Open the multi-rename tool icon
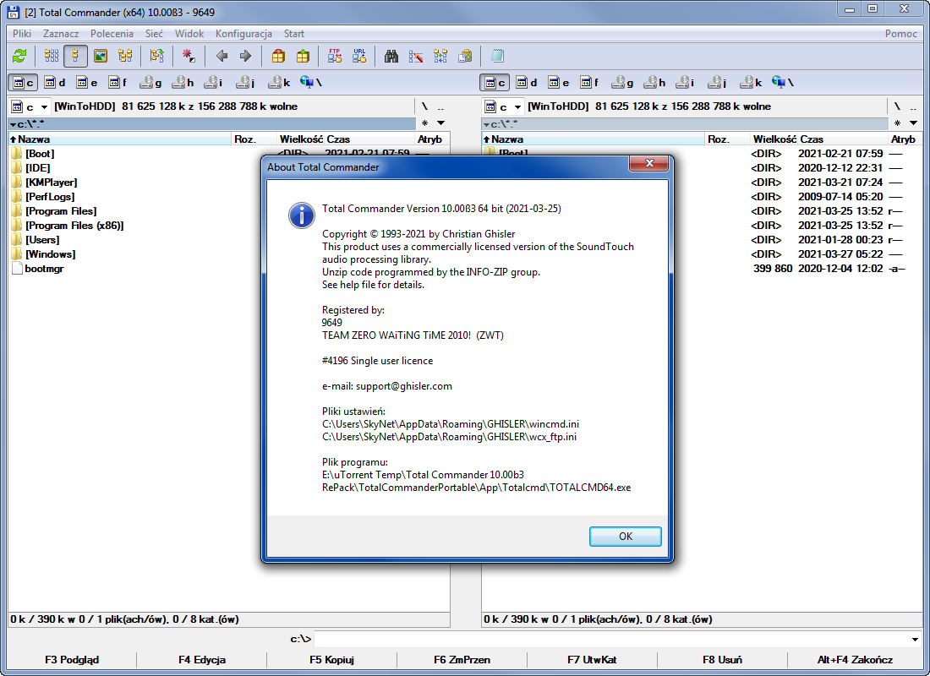This screenshot has height=676, width=930. coord(416,57)
